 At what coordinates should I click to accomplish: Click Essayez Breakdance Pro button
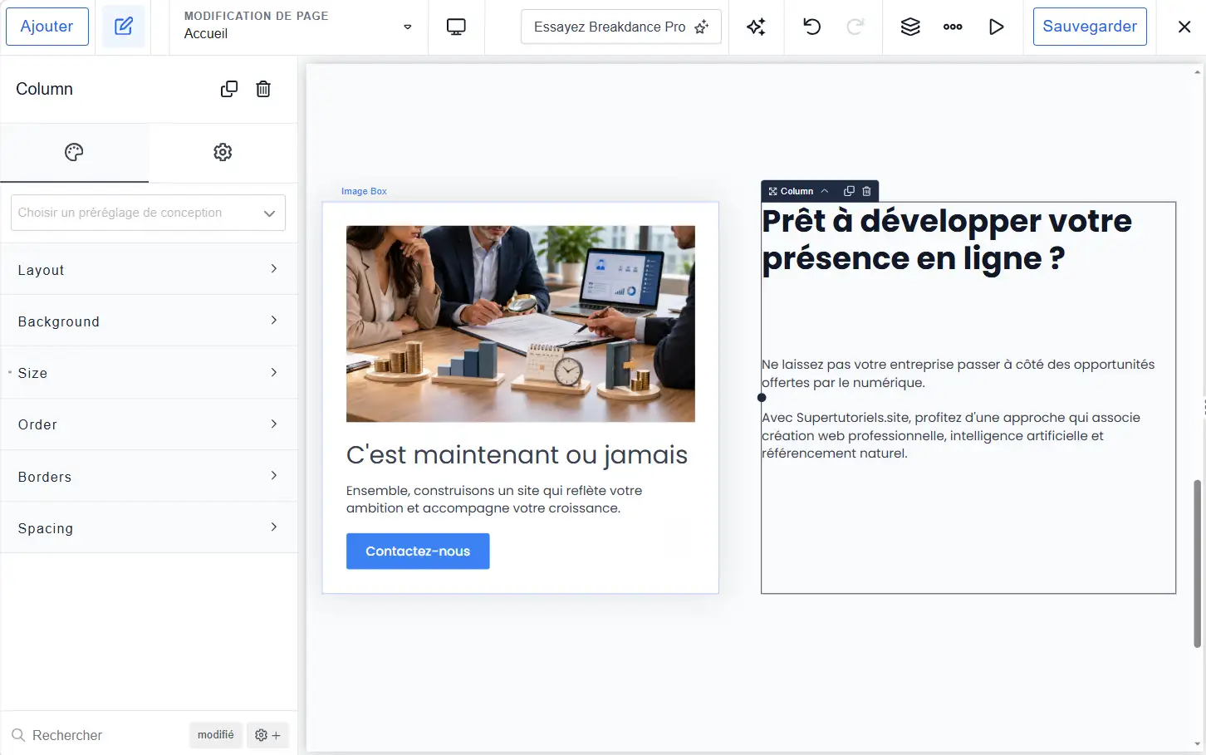[x=621, y=27]
